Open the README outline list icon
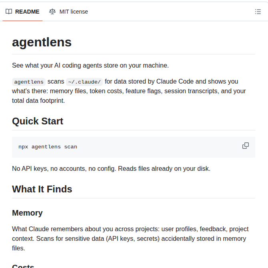This screenshot has width=268, height=268. click(x=258, y=12)
